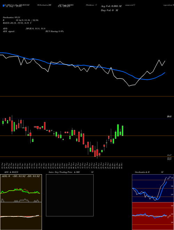This screenshot has height=230, width=174.
Task: Click the 'Avg Vol: 0.005 M' readout
Action: (111, 6)
